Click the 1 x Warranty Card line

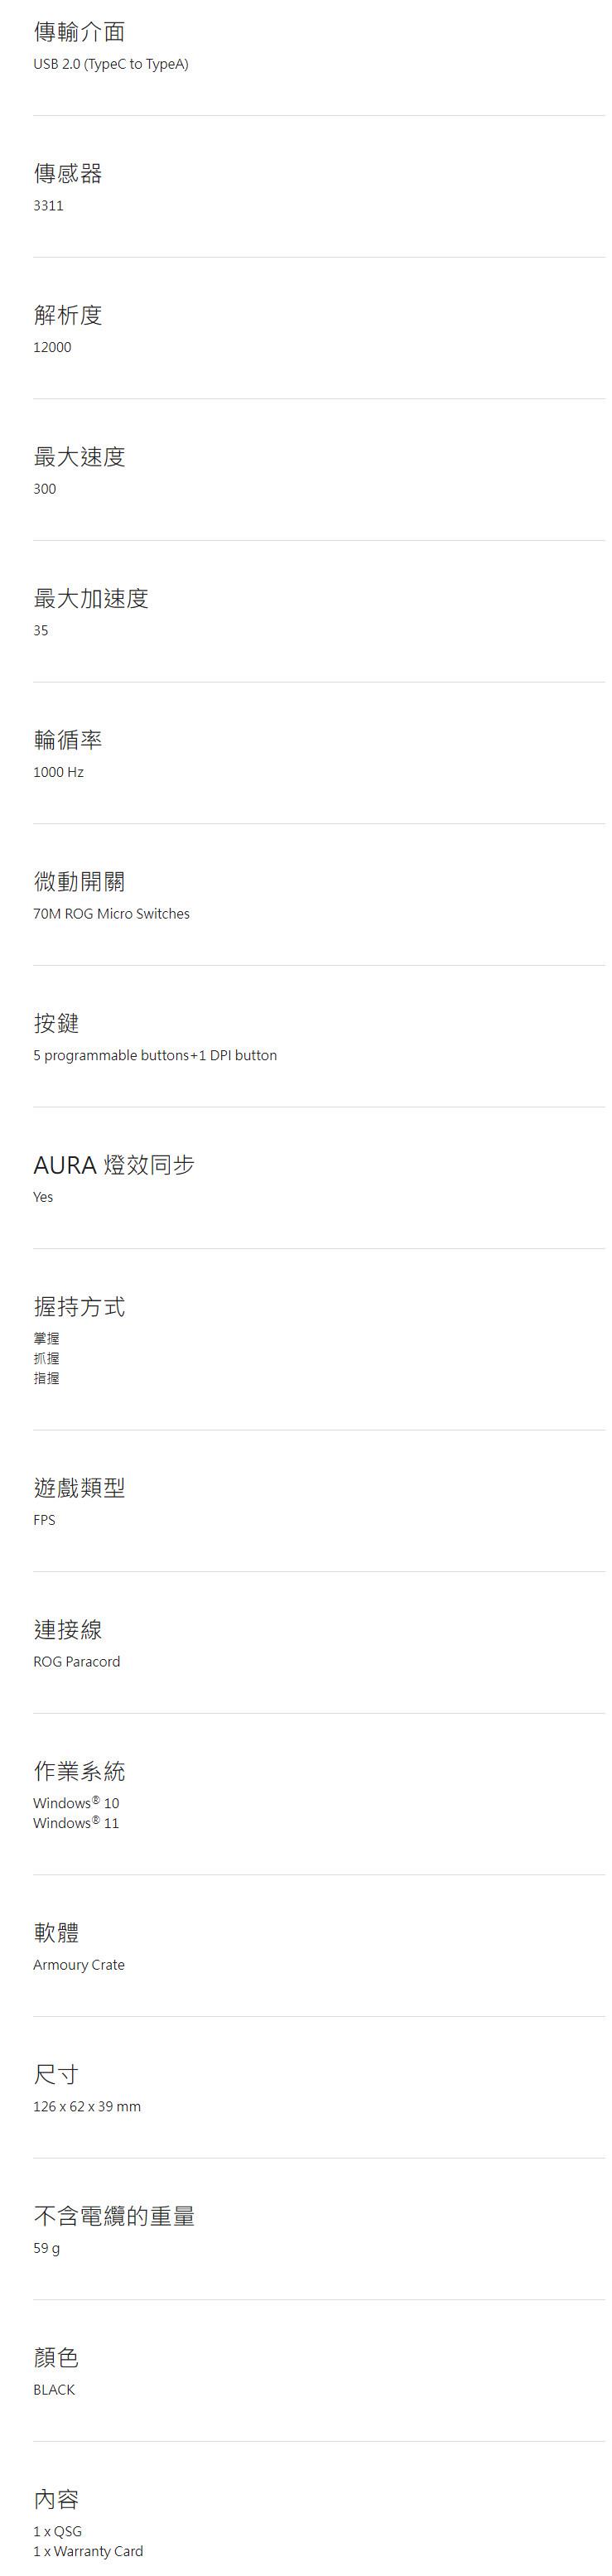(88, 2551)
